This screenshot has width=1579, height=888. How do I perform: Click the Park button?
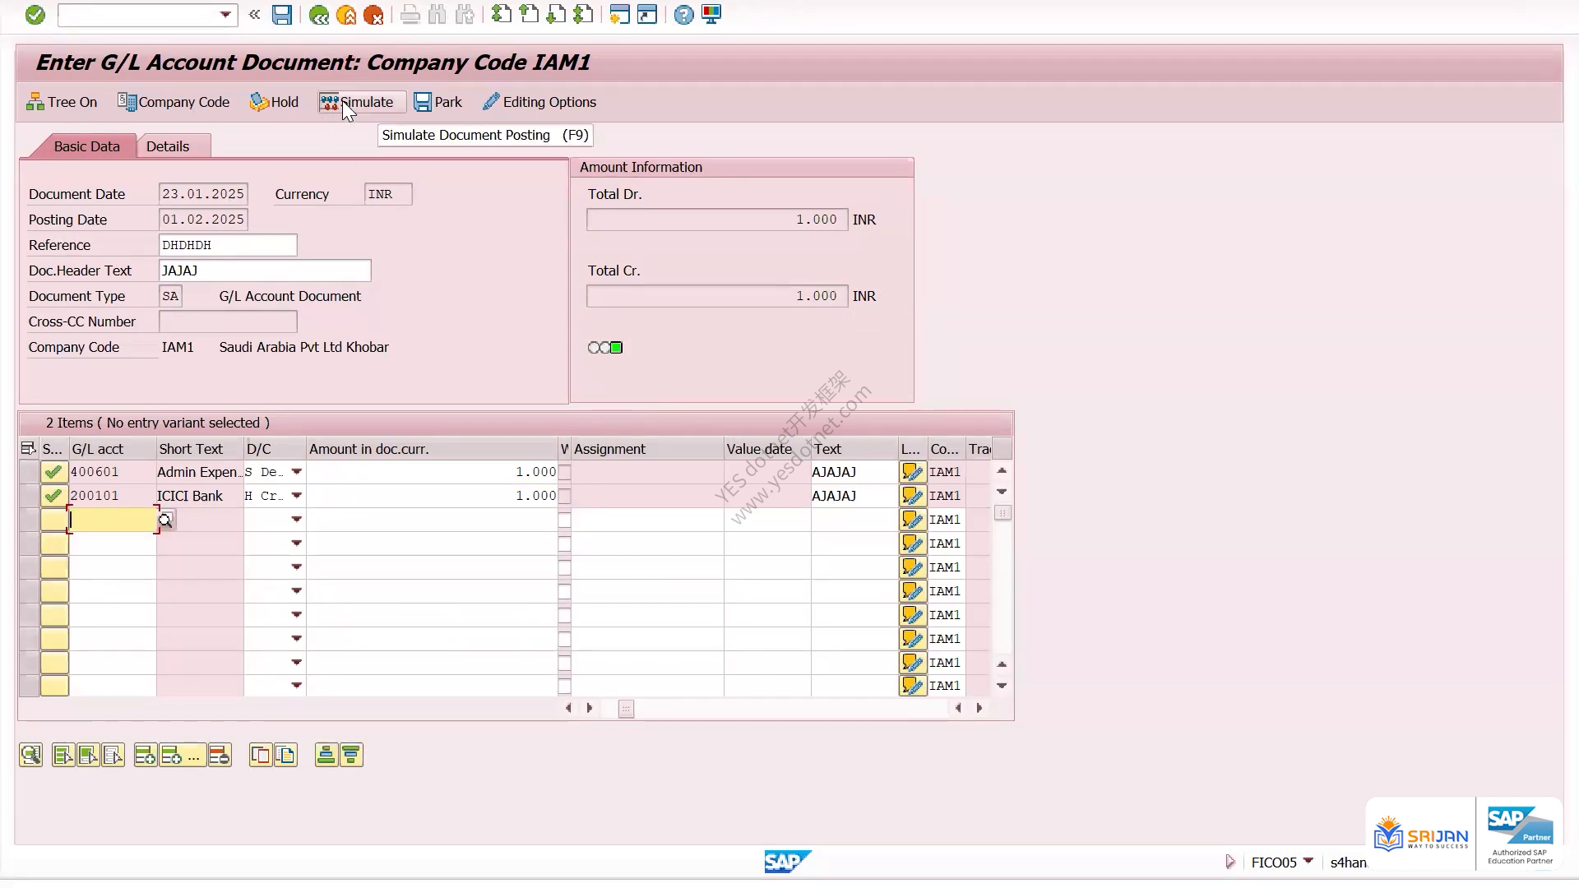[438, 102]
